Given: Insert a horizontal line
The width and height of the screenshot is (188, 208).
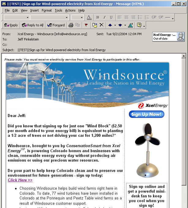Looking at the screenshot, I should coord(168,17).
